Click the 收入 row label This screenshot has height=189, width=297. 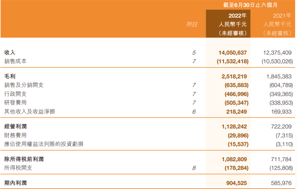10,53
